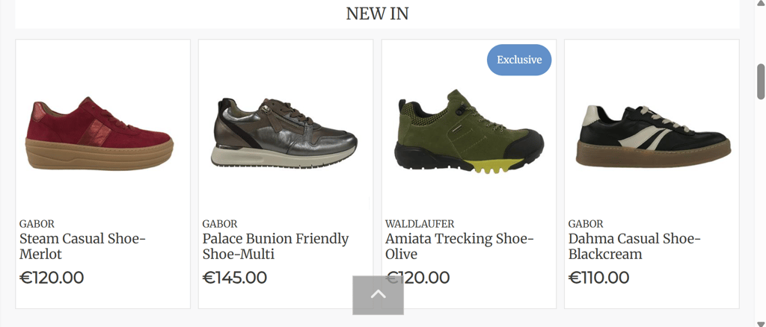This screenshot has height=327, width=766.
Task: Open Steam Casual Shoe-Merlot product link
Action: (82, 246)
